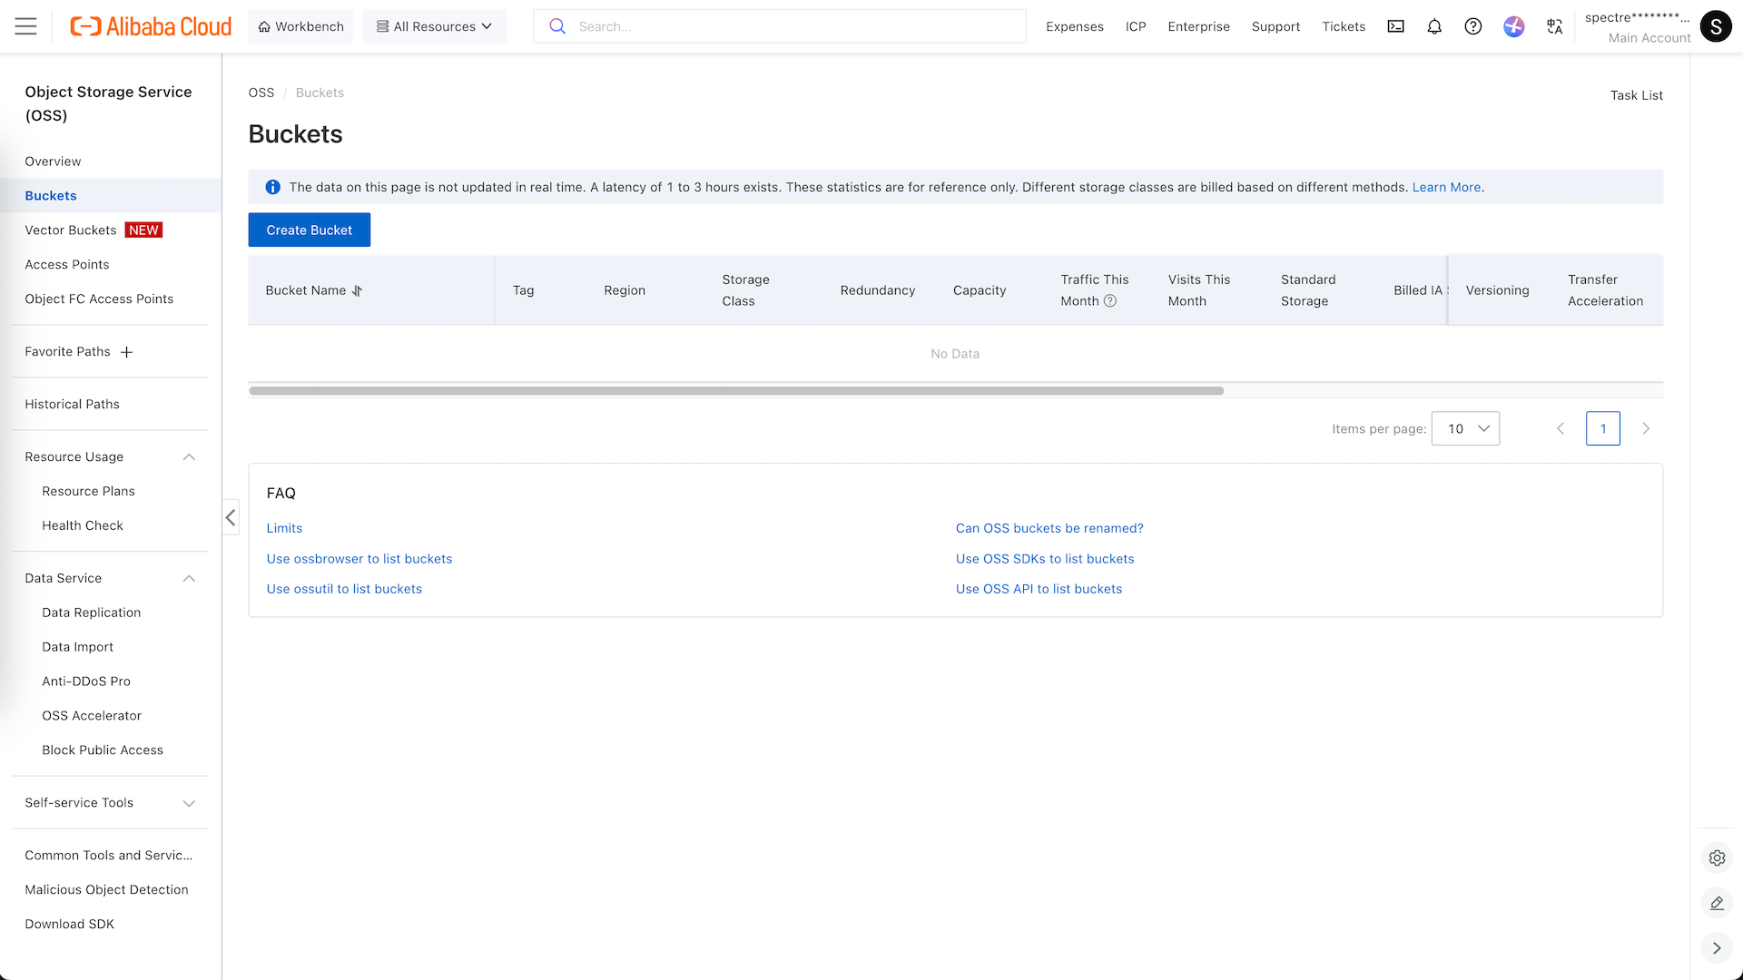Select Vector Buckets in sidebar

click(x=71, y=230)
